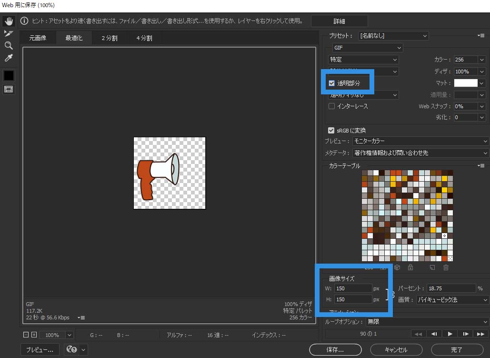Open the ループオプション dropdown

tap(427, 322)
